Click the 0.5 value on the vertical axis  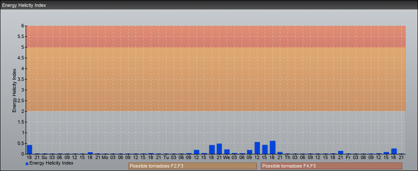click(21, 143)
